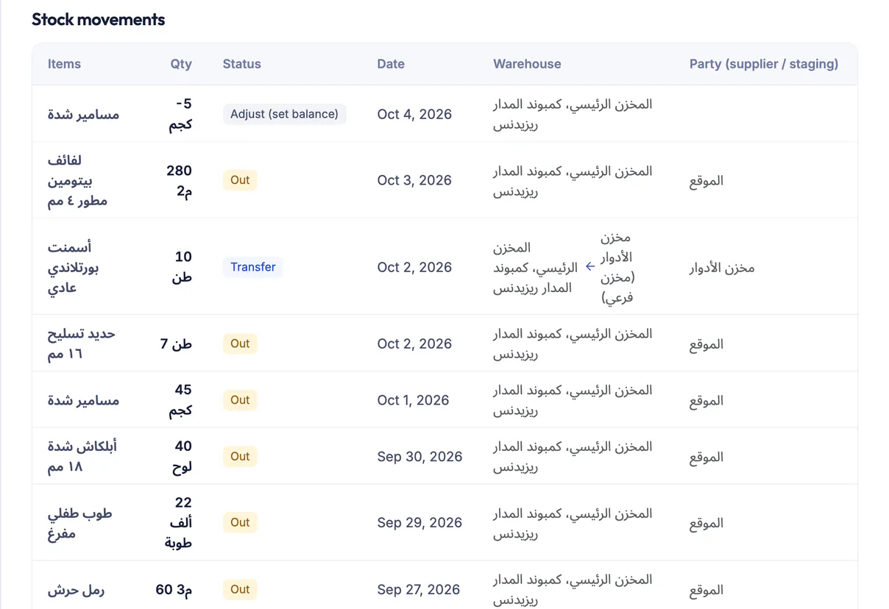
Task: Click party الموقع in حديد تسليح row
Action: 706,344
